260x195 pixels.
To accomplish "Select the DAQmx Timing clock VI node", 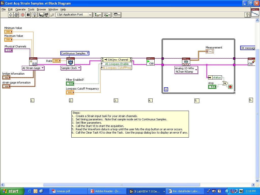I will [x=71, y=61].
